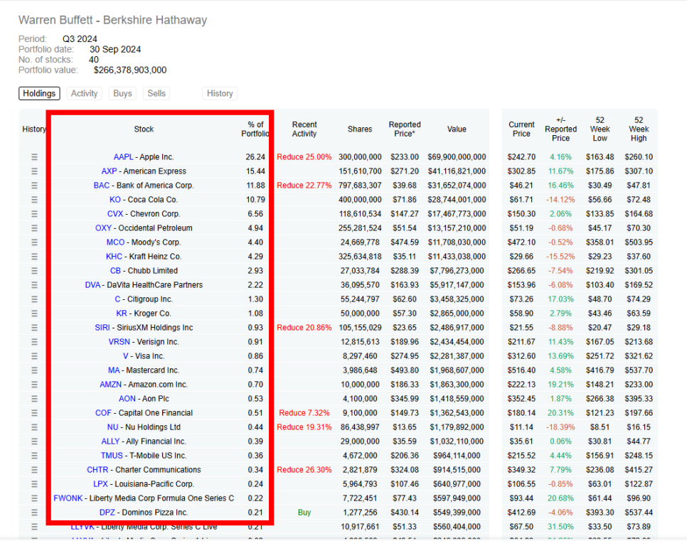Open history icon for SIRI row

[34, 328]
